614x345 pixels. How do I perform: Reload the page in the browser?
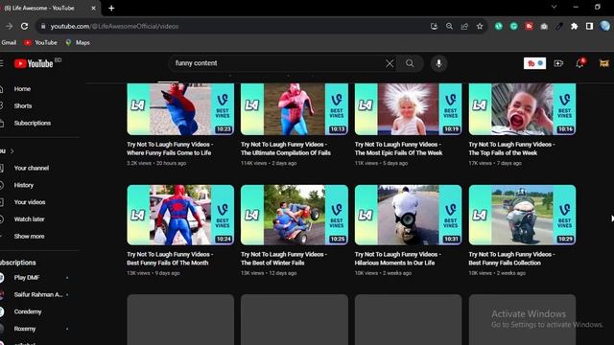pyautogui.click(x=24, y=26)
